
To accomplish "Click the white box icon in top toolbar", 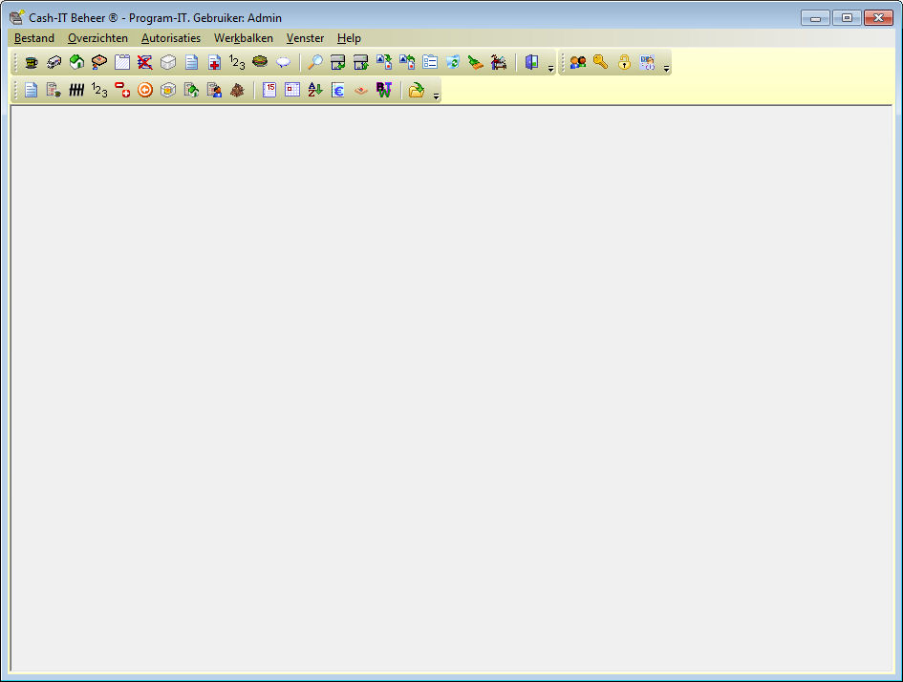I will (x=168, y=62).
